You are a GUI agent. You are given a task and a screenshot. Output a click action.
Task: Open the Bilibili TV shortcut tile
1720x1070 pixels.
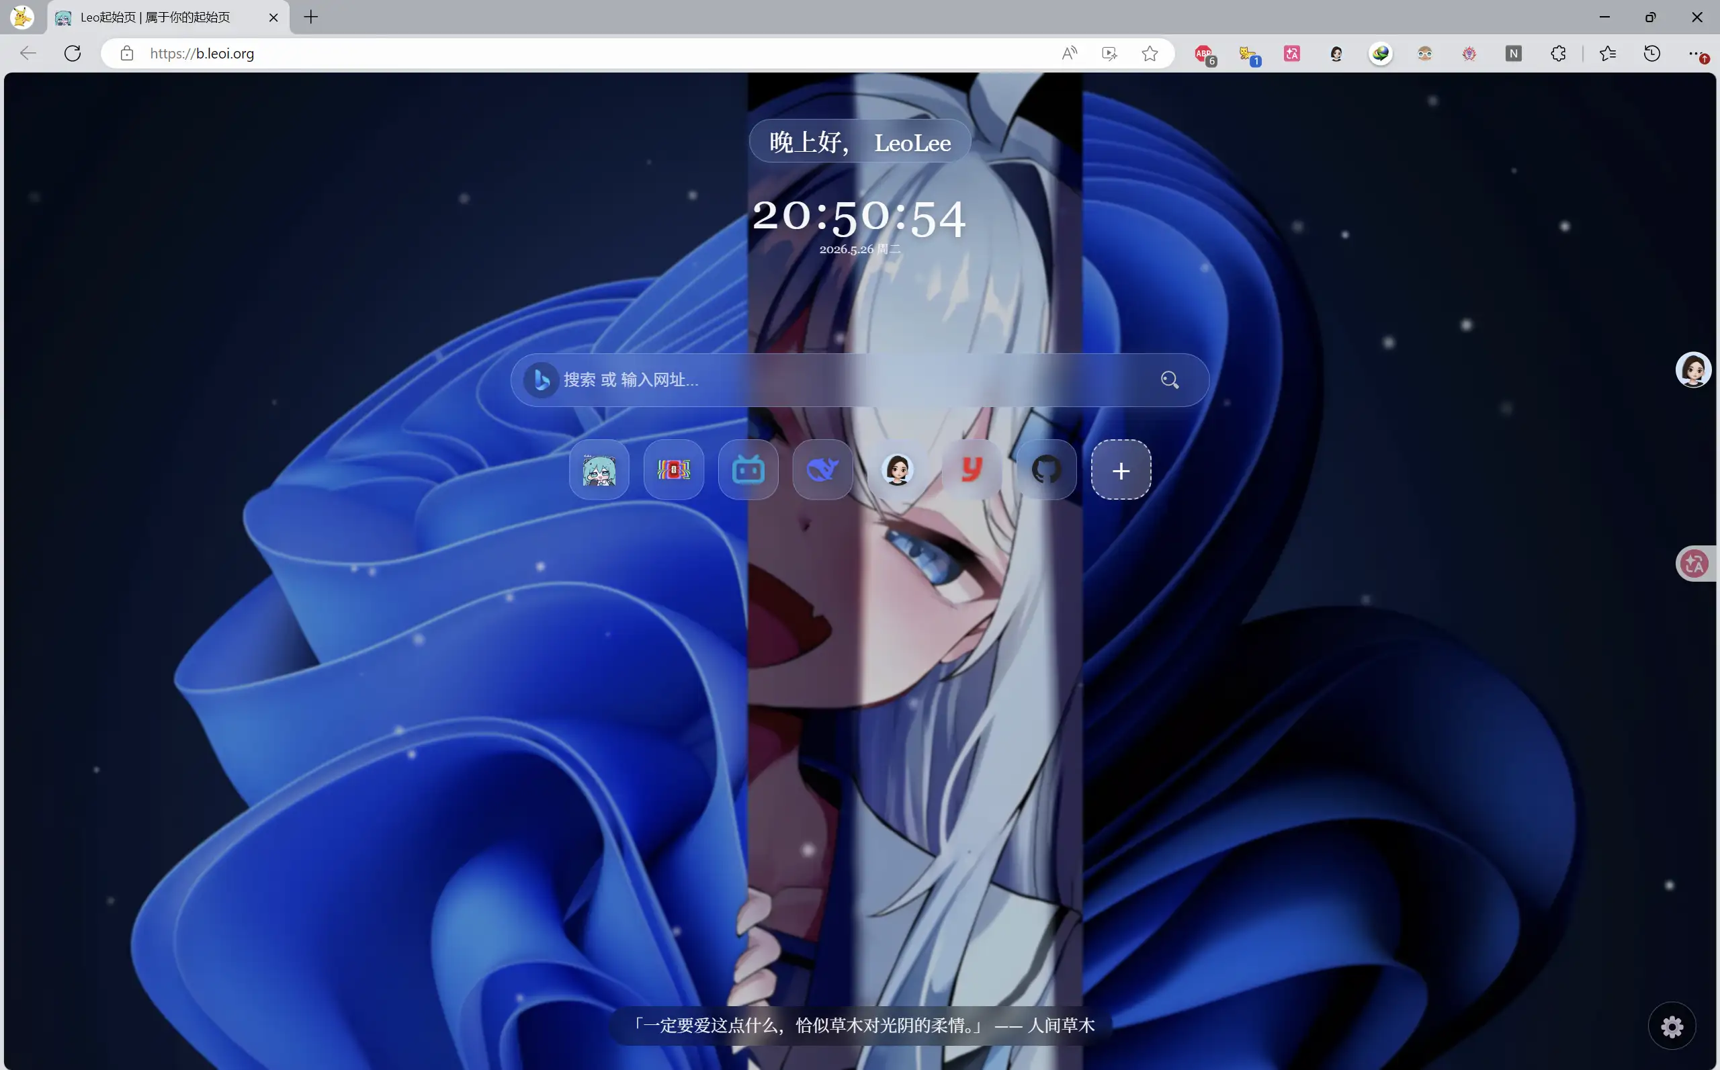[748, 470]
